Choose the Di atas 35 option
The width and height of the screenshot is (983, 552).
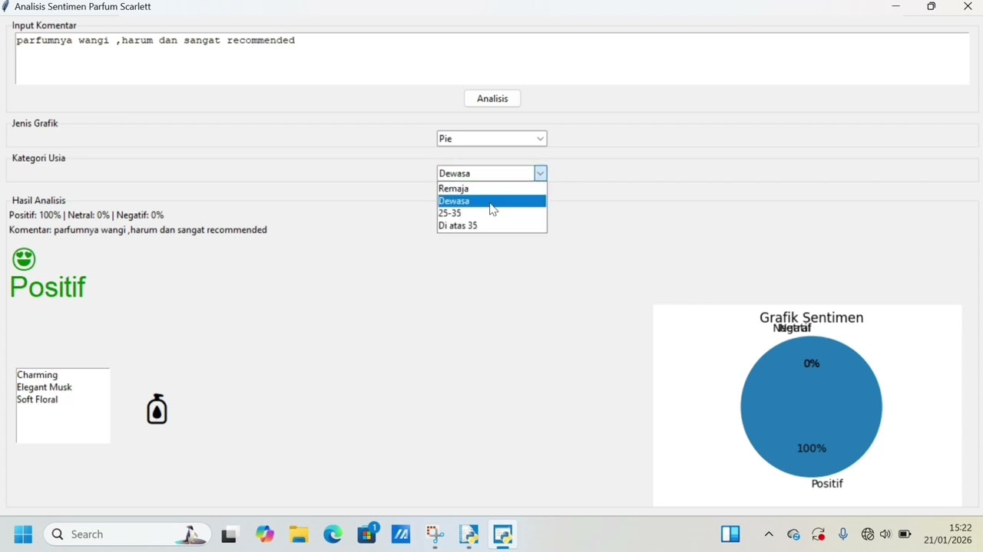(492, 226)
